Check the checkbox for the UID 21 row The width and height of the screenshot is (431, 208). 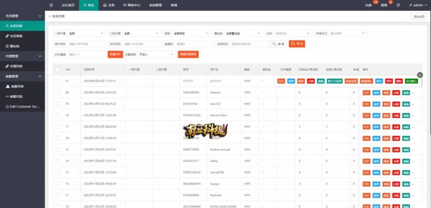(x=57, y=81)
